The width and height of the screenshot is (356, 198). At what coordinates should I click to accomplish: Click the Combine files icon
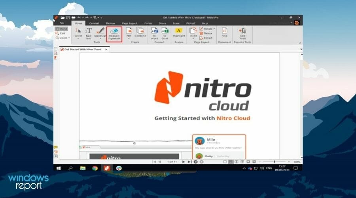click(x=140, y=30)
